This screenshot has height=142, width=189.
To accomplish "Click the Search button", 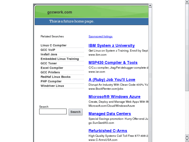I will coord(76,112).
